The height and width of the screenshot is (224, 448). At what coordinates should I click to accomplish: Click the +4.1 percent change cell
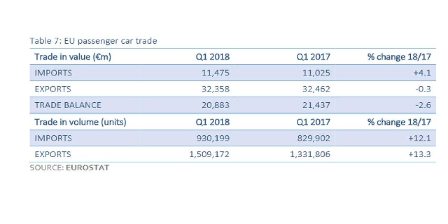coord(422,73)
